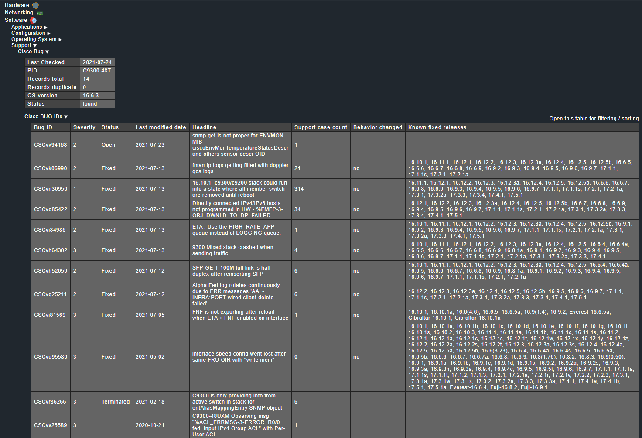The height and width of the screenshot is (438, 642).
Task: Click the date 2020-10-21 for CSCvv25589
Action: coord(150,425)
